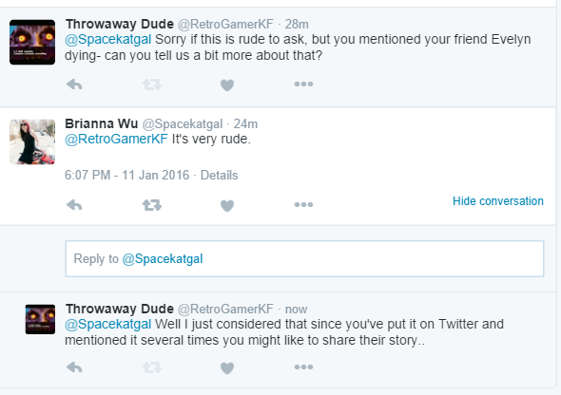Screen dimensions: 561x395
Task: Like the tweet asking about Evelyn
Action: (227, 85)
